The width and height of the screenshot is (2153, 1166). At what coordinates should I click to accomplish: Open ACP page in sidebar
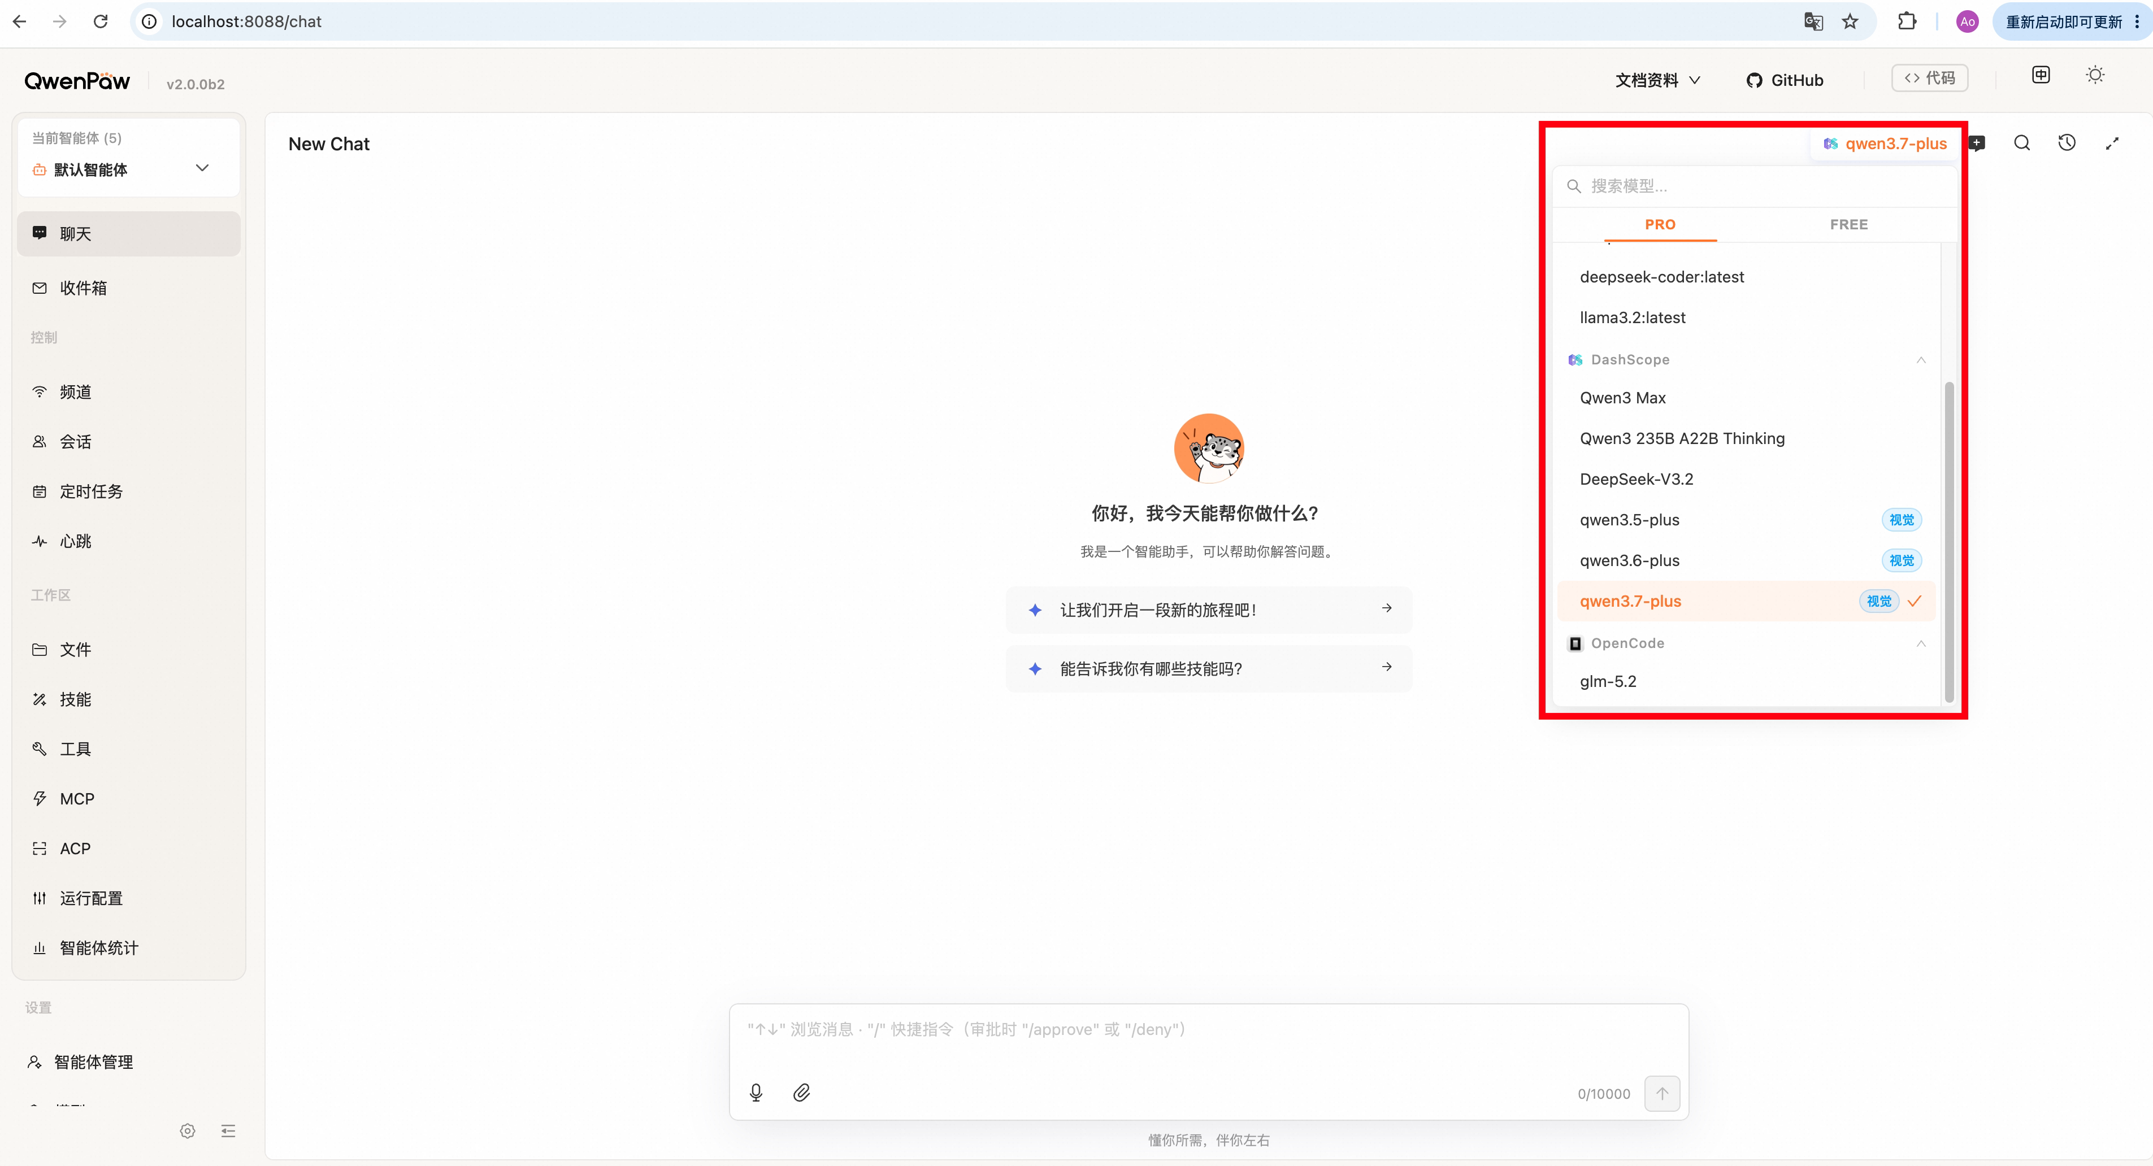click(x=129, y=849)
